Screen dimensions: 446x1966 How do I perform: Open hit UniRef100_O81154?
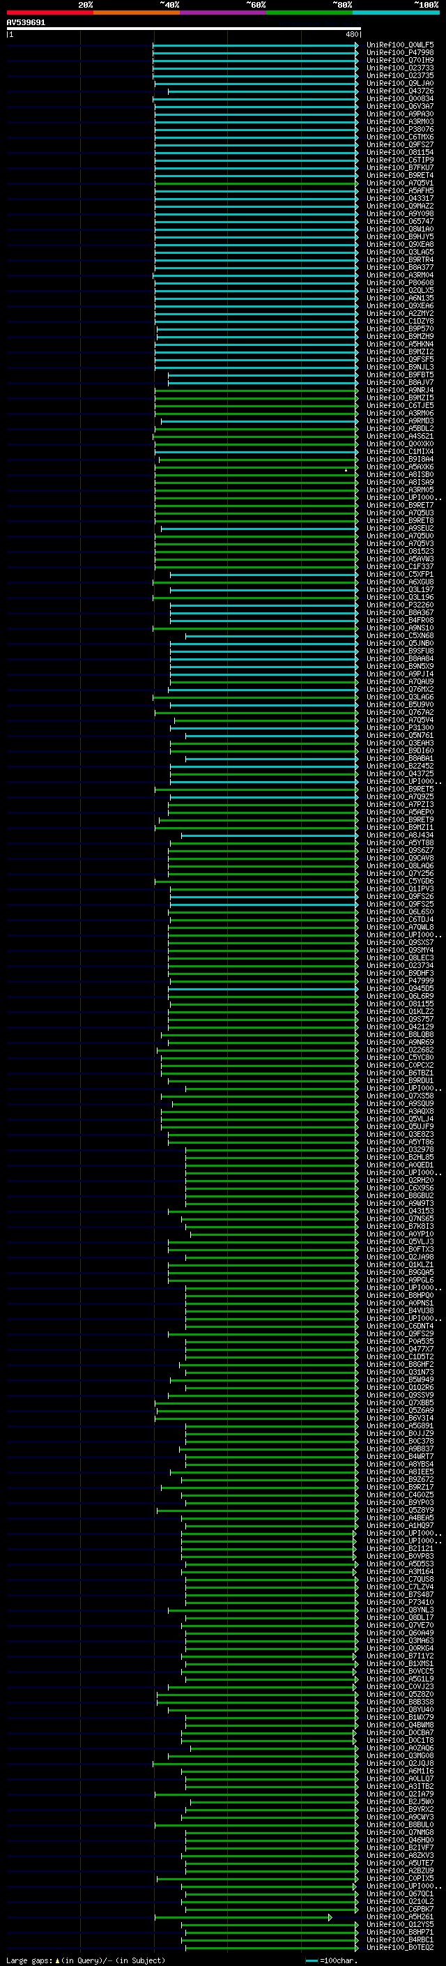coord(399,152)
